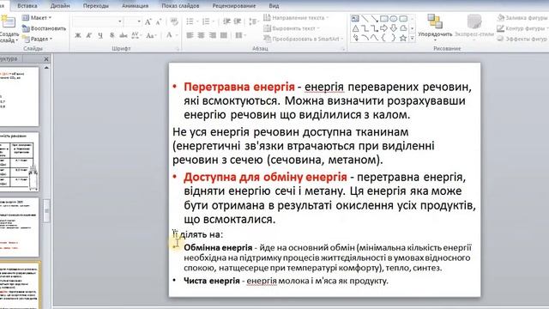This screenshot has width=549, height=309.
Task: Select the Right Arrow block shape
Action: tap(384, 28)
